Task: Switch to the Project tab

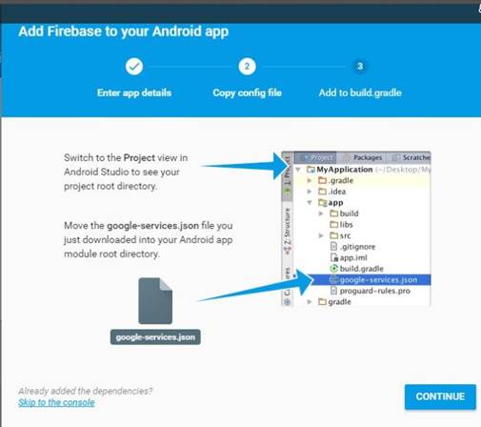Action: point(316,157)
